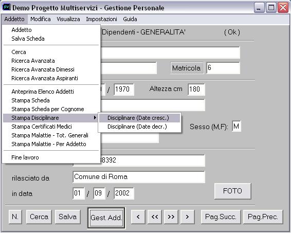Screen dimensions: 291x233
Task: Click the issue month field 09
Action: 99,193
